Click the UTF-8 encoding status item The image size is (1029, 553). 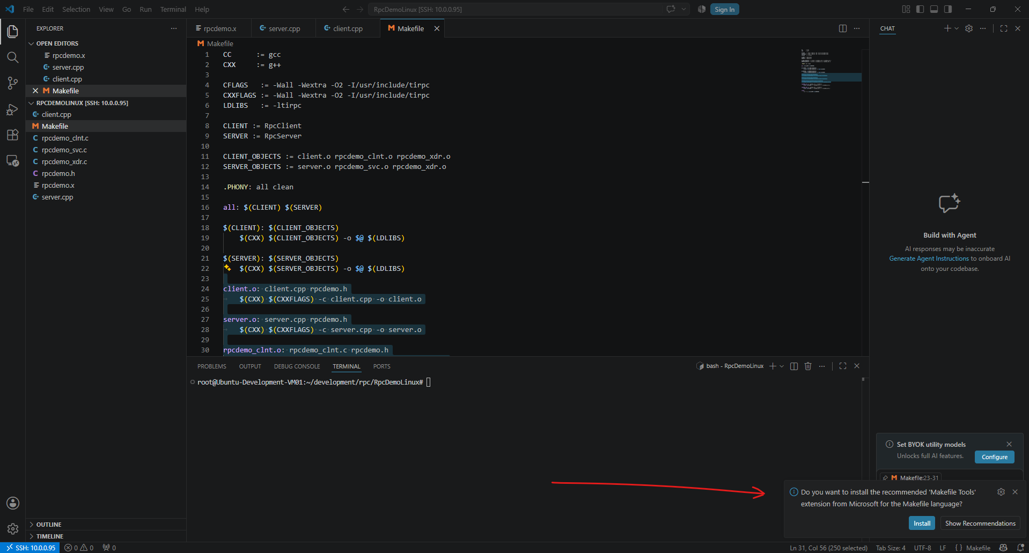pyautogui.click(x=922, y=548)
